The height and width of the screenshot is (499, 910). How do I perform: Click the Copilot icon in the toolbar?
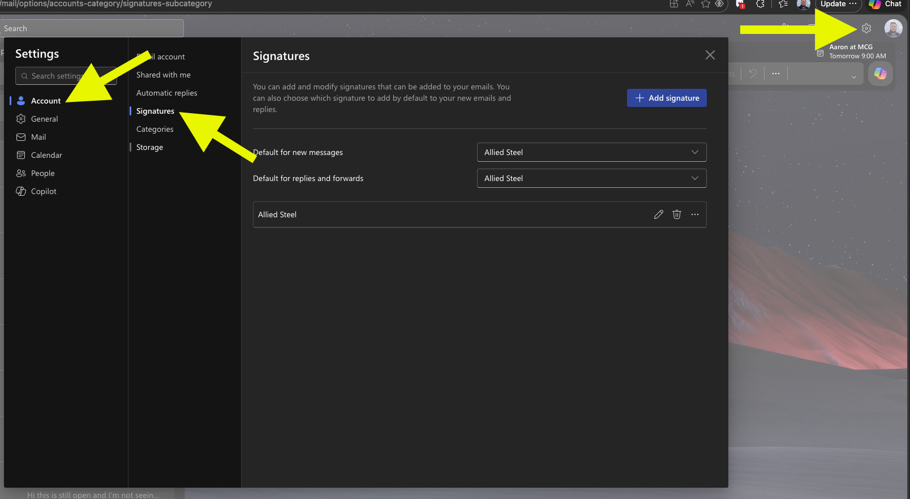coord(880,74)
